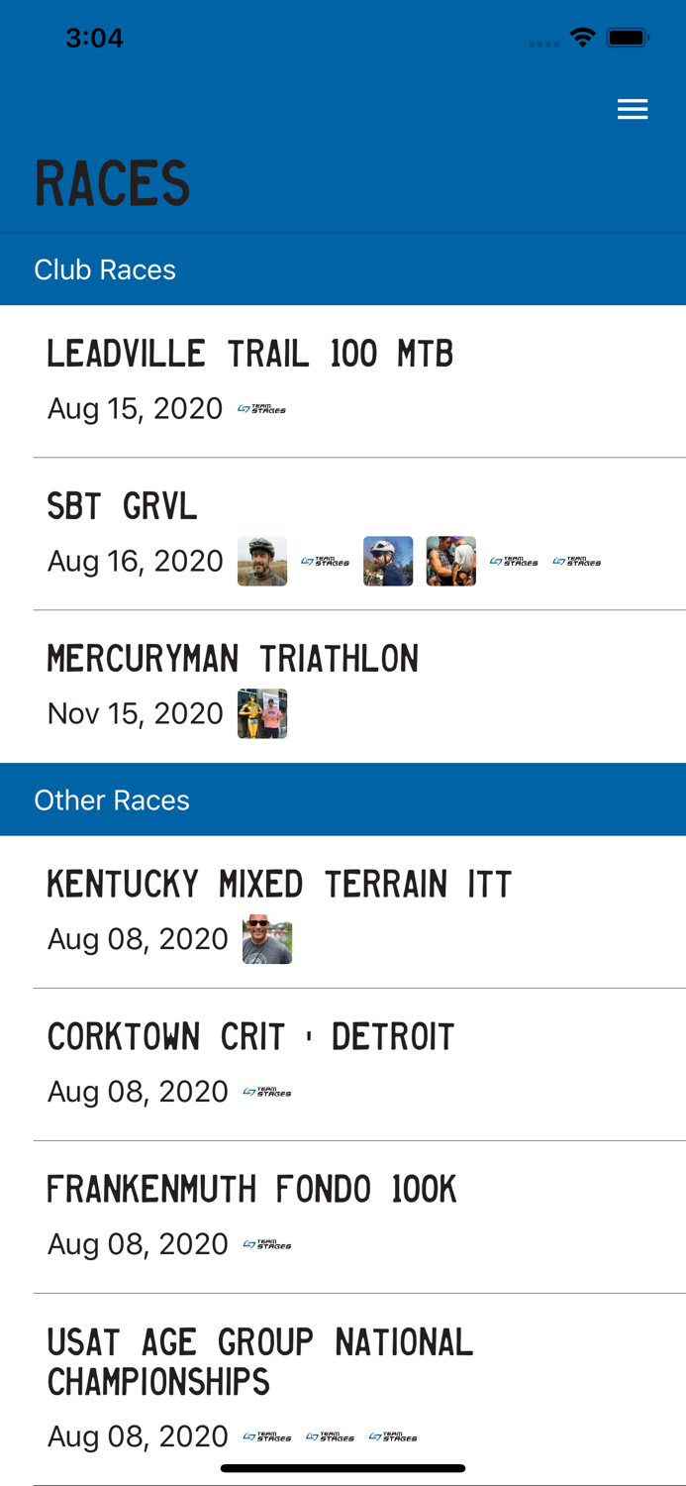Tap third Team Stages logo under USAT Championships
Viewport: 686px width, 1486px height.
393,1437
